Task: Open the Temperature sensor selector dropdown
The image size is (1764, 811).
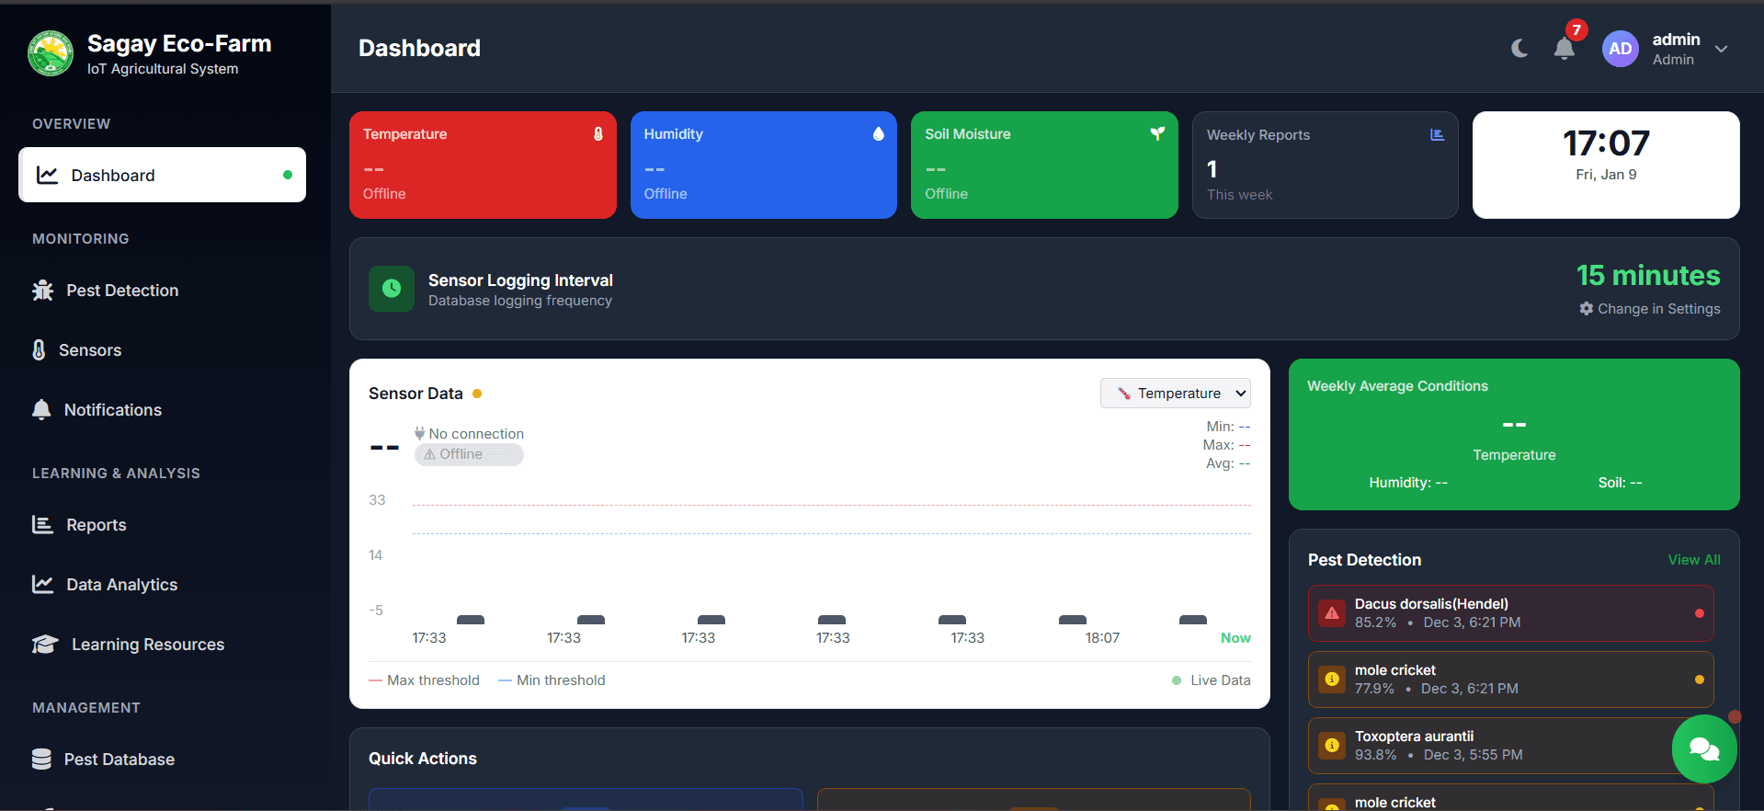Action: point(1175,393)
